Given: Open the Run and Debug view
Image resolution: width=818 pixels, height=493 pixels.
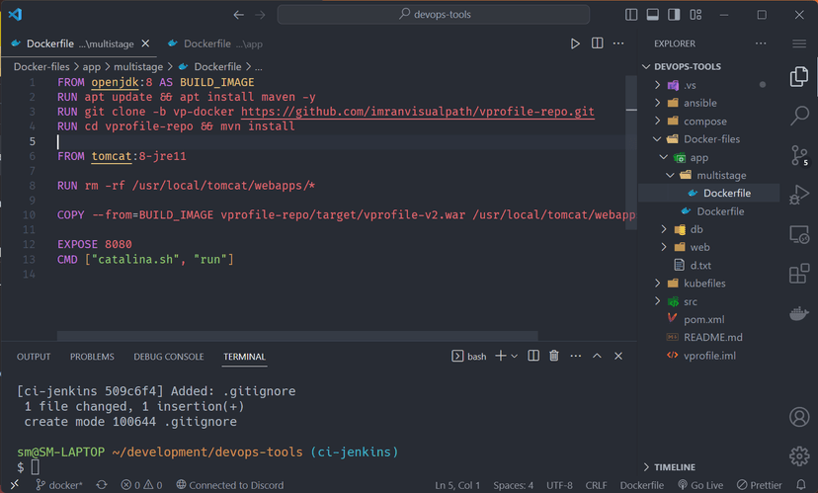Looking at the screenshot, I should [x=798, y=195].
